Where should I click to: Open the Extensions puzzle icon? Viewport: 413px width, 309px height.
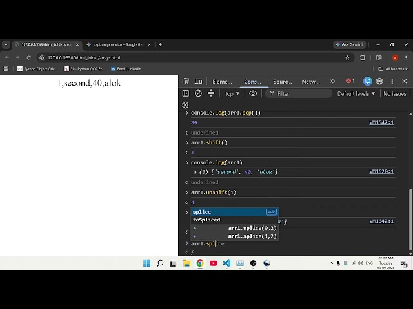tap(363, 57)
